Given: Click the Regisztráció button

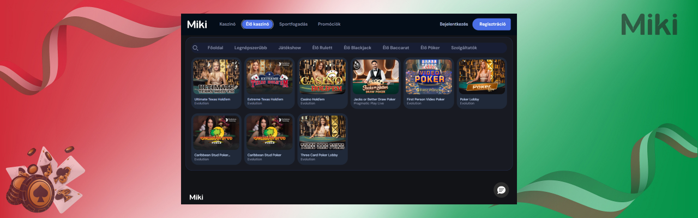Looking at the screenshot, I should tap(492, 24).
